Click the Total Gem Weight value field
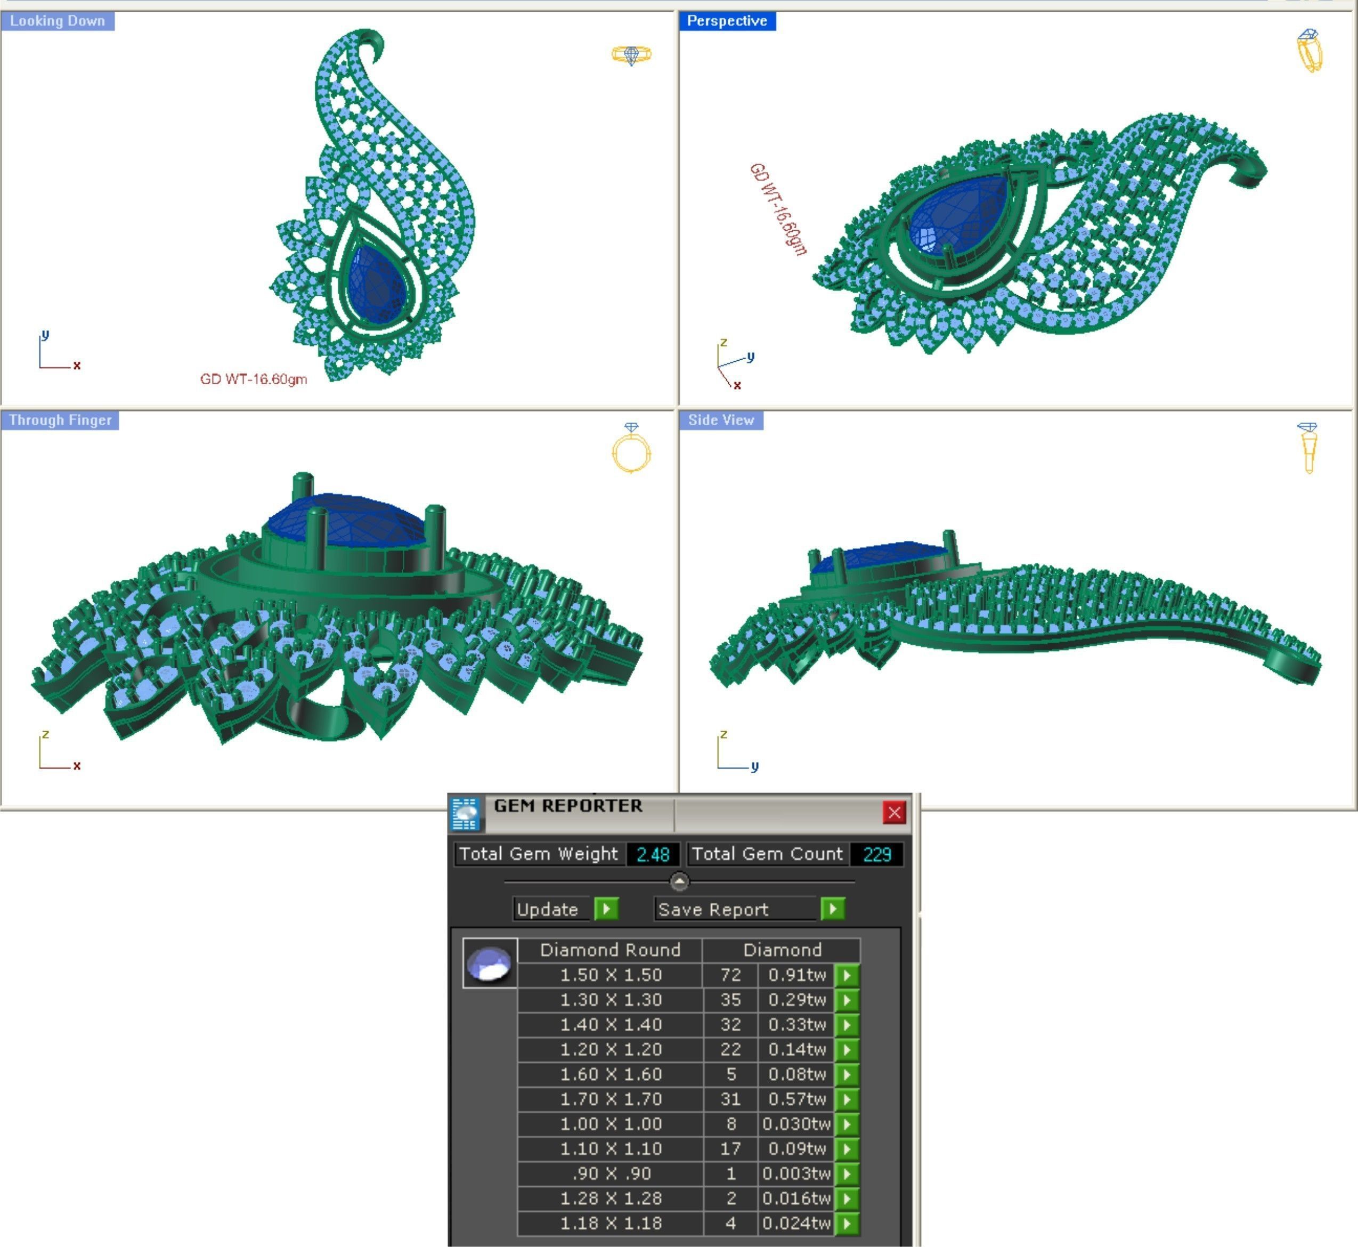 [652, 854]
